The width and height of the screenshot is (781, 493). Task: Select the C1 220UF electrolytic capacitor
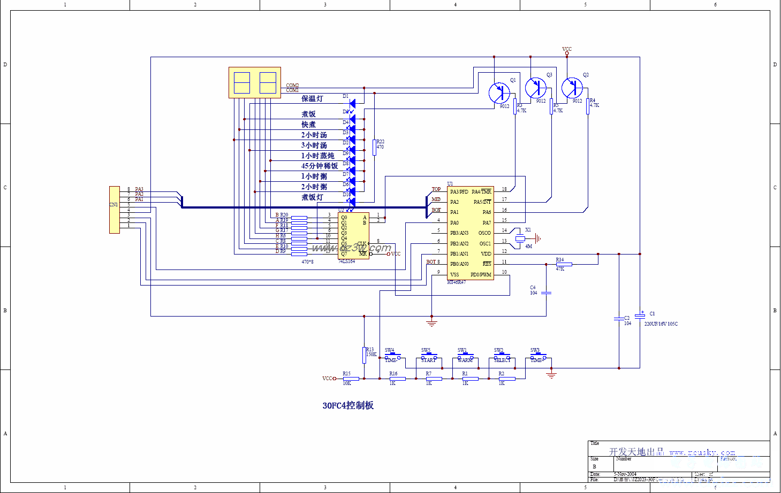(x=640, y=315)
